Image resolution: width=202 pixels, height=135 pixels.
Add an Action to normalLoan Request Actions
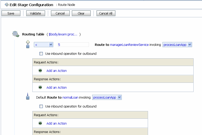[57, 123]
